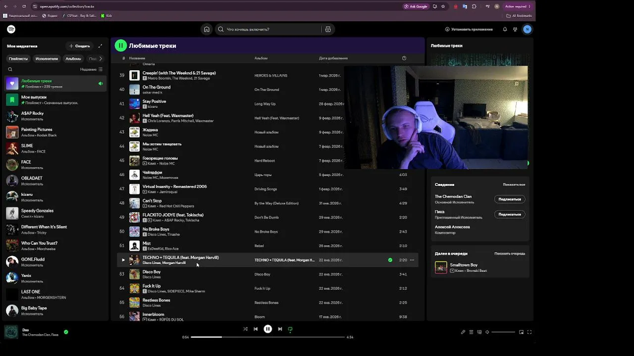Pause the current song in player bar
The height and width of the screenshot is (356, 634).
coord(267,329)
